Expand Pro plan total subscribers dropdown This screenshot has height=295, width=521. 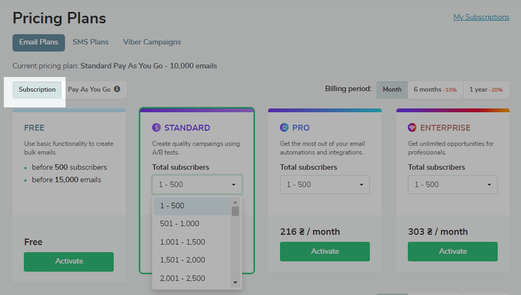[324, 185]
